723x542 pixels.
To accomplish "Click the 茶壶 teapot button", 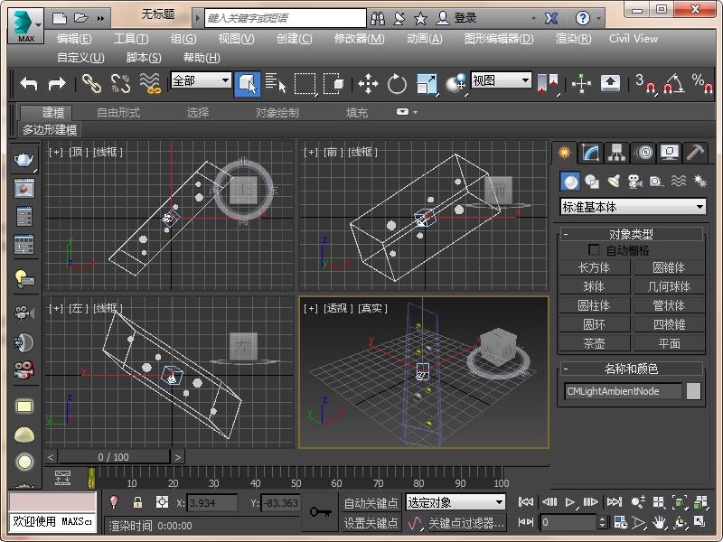I will pos(594,343).
